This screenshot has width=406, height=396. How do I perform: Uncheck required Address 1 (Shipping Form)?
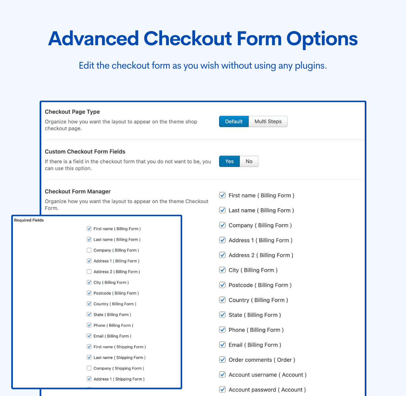pos(89,379)
